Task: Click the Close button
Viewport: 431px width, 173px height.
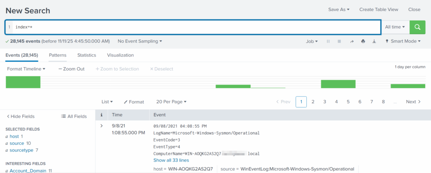Action: [x=414, y=9]
